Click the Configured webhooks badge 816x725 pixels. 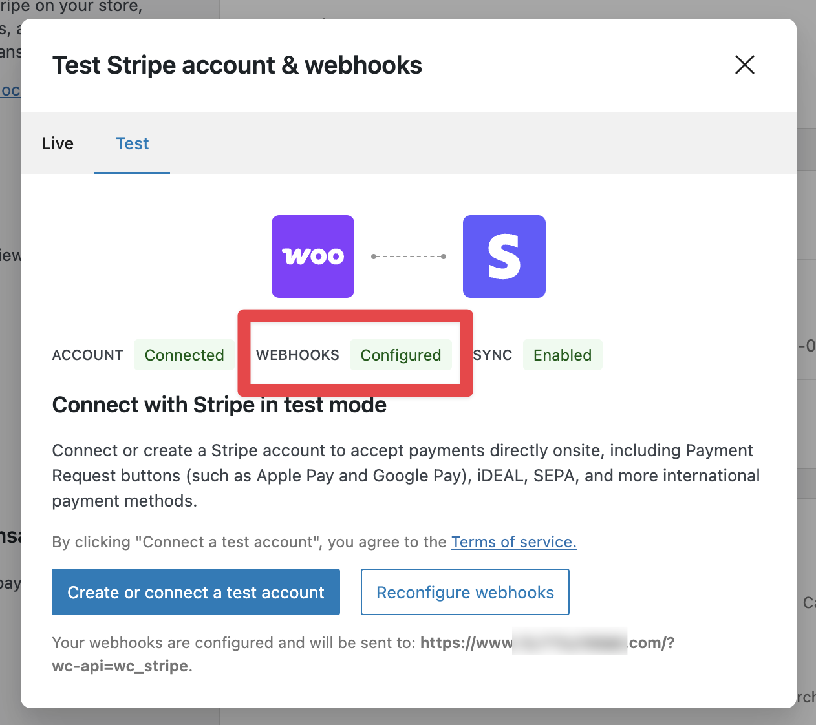pyautogui.click(x=401, y=355)
